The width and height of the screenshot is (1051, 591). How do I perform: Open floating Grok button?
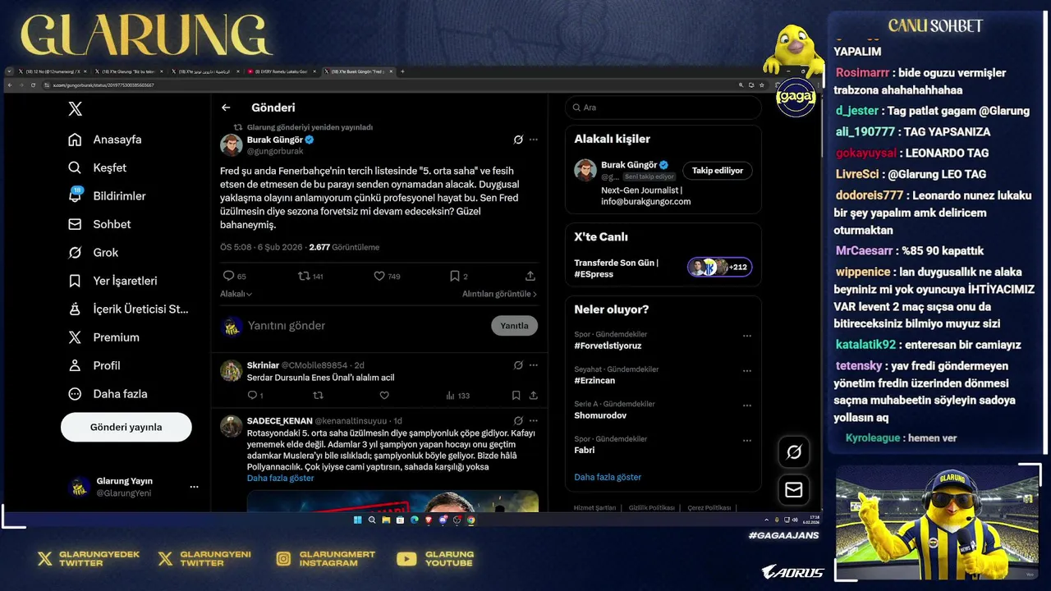click(794, 451)
